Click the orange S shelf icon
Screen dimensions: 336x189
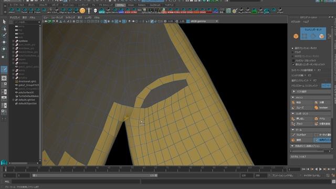click(x=82, y=10)
